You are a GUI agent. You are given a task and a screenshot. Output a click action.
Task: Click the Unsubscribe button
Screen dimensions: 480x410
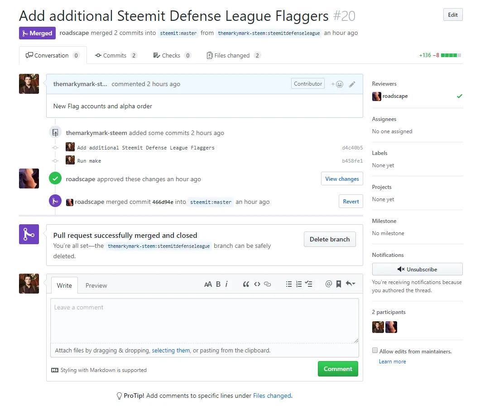pos(417,270)
